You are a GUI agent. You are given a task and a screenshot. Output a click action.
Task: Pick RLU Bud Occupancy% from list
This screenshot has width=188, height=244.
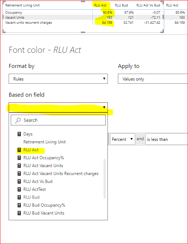click(x=44, y=205)
